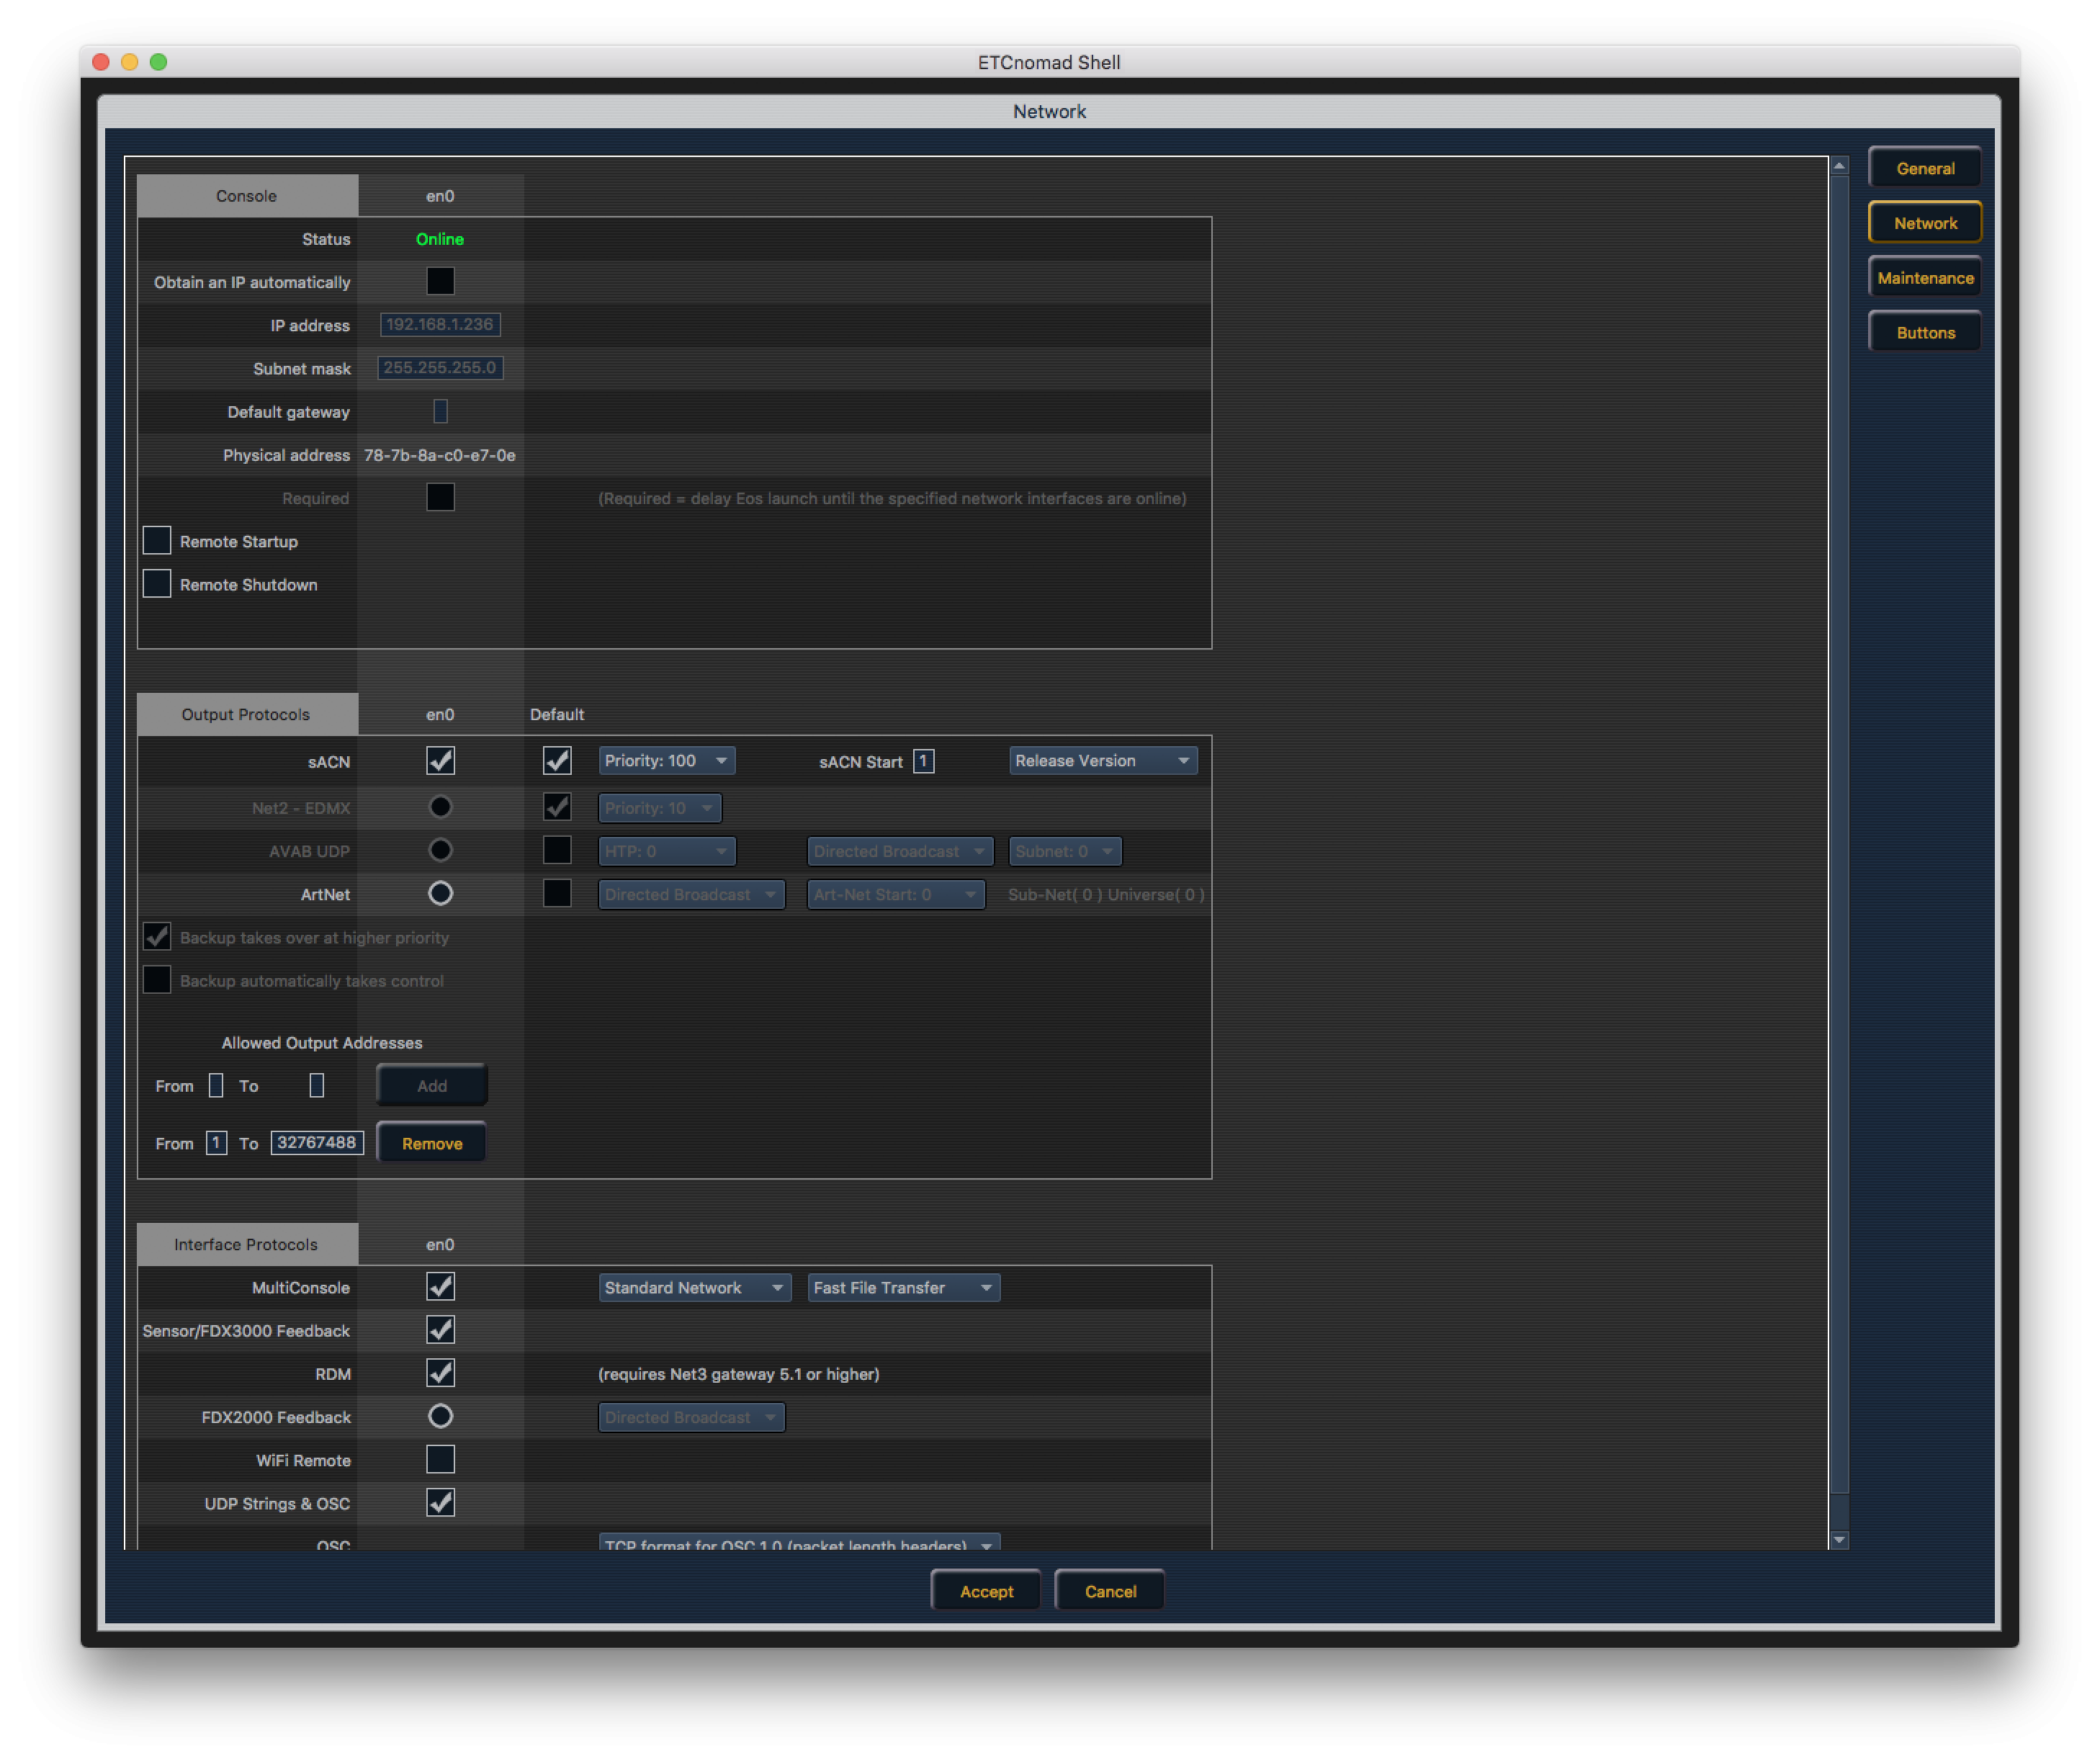
Task: Switch to the General tab
Action: click(1924, 168)
